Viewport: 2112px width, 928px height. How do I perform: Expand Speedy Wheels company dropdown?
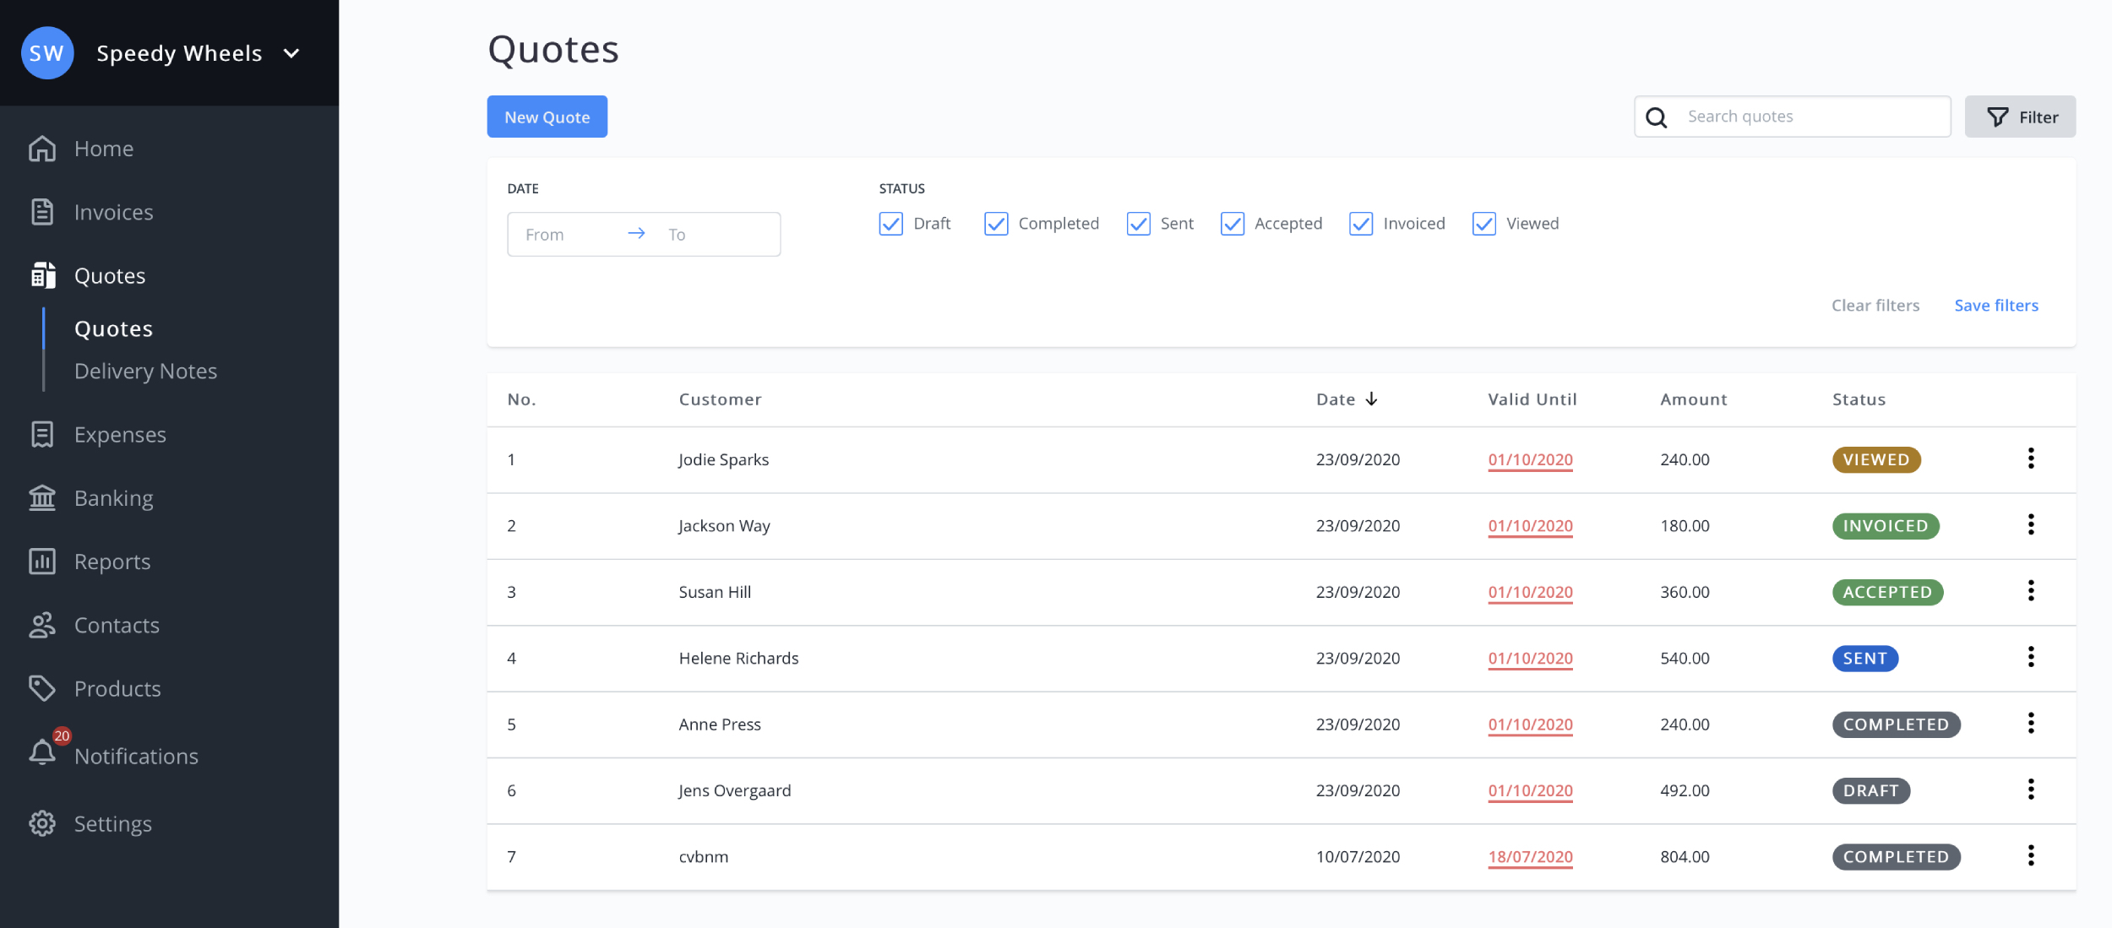click(x=292, y=52)
